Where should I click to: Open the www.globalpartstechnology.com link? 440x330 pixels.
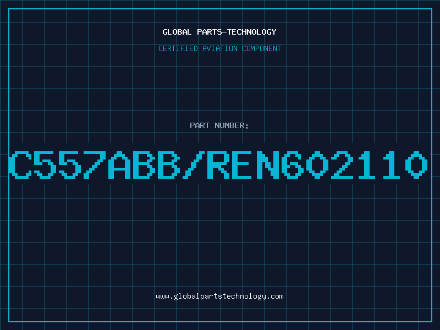click(219, 296)
